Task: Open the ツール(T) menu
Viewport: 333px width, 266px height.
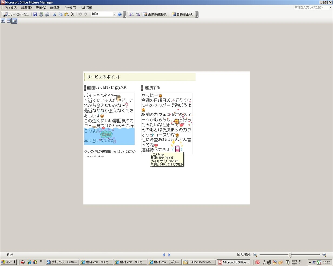Action: click(70, 8)
